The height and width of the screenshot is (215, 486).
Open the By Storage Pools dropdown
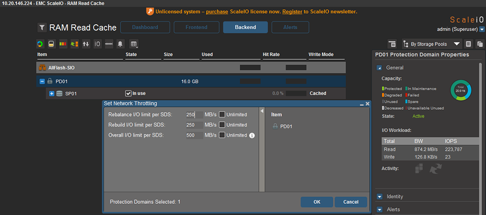[432, 44]
